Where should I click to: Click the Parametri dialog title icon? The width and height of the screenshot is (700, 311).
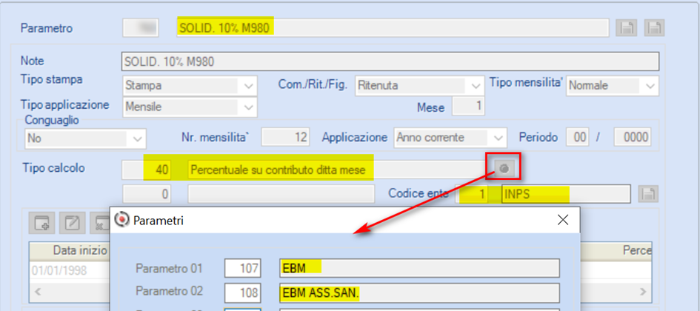pyautogui.click(x=121, y=219)
